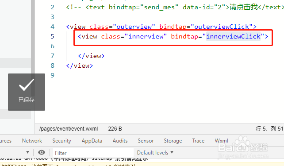Click the 226 B file size
284x166 pixels.
tap(115, 129)
